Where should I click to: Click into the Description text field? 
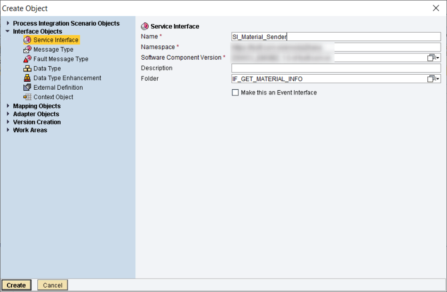click(336, 68)
